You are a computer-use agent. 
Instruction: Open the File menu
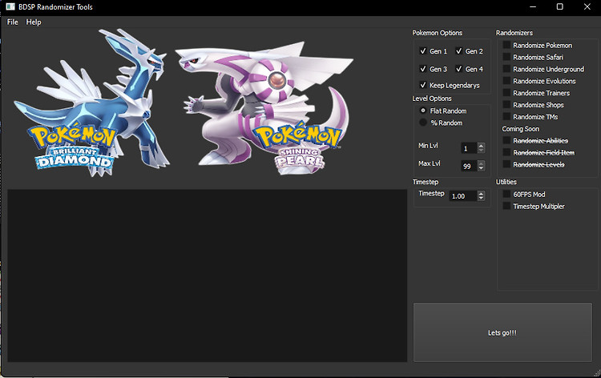(12, 22)
